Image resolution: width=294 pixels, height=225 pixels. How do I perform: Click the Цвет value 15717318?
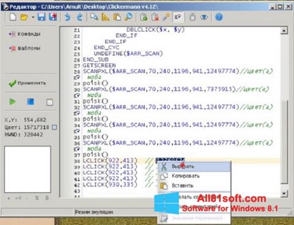(x=37, y=128)
